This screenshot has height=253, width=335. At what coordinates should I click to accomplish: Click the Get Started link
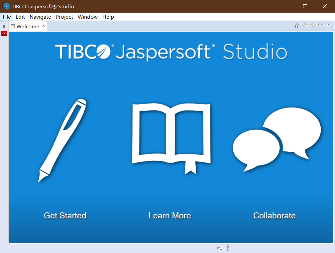point(65,216)
